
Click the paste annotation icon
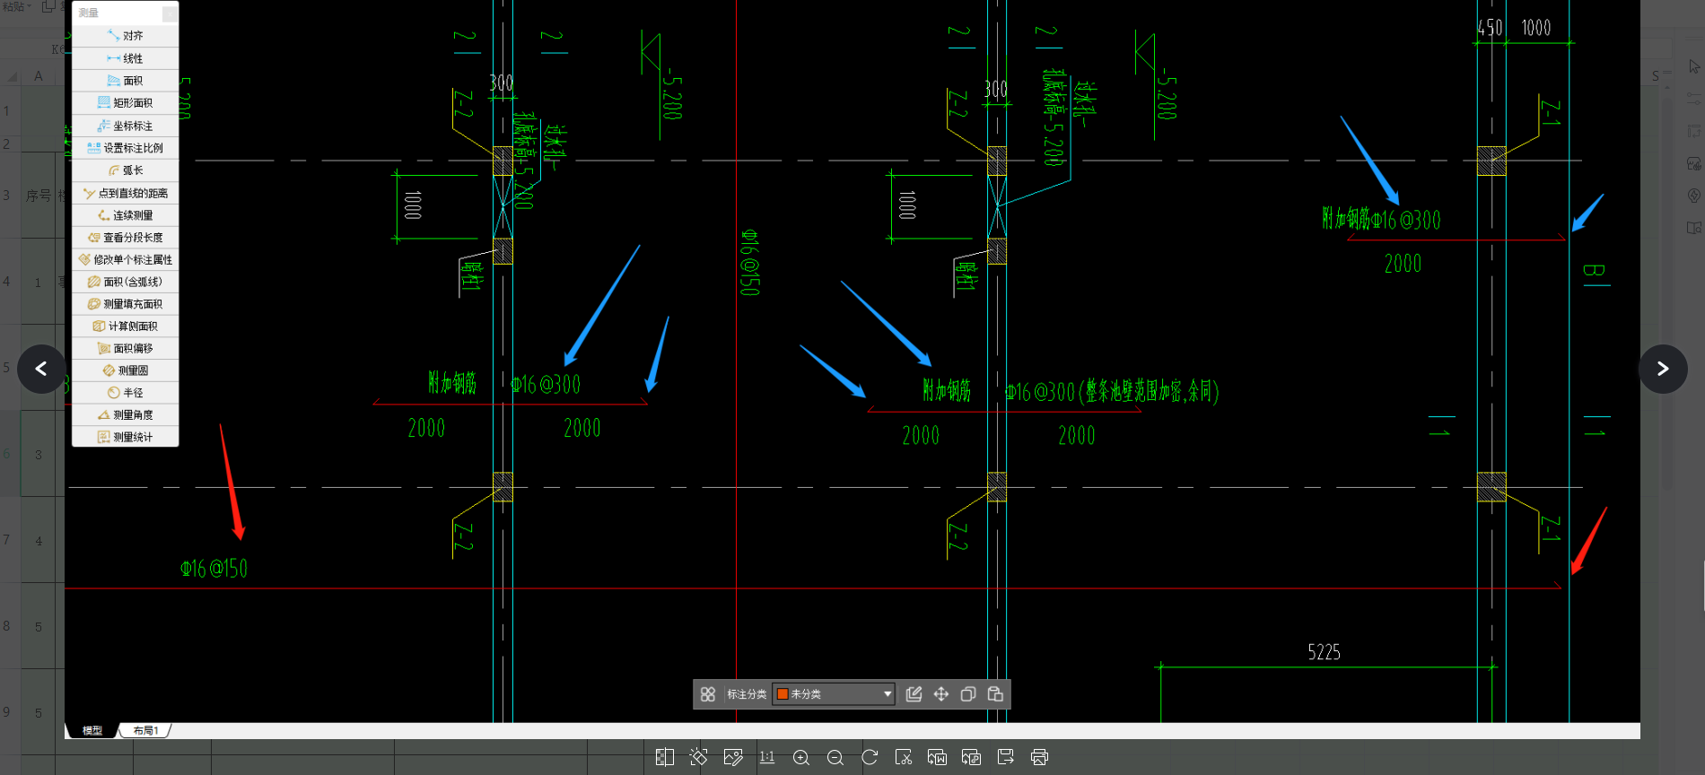[995, 694]
